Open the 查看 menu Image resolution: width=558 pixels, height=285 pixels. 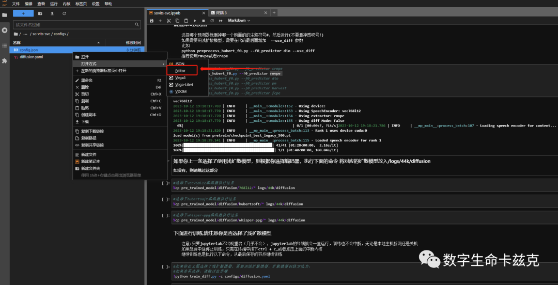click(41, 4)
